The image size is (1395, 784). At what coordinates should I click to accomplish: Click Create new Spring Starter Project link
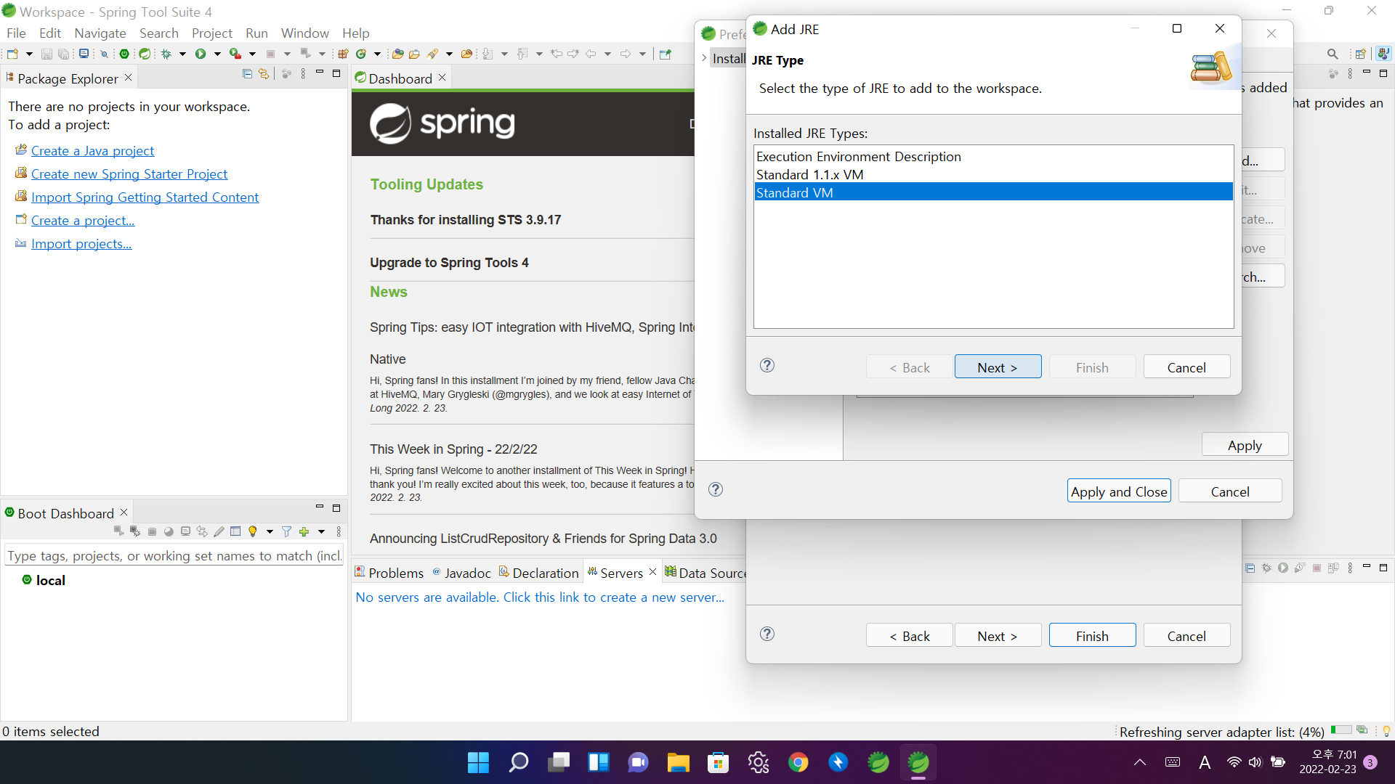(x=129, y=173)
